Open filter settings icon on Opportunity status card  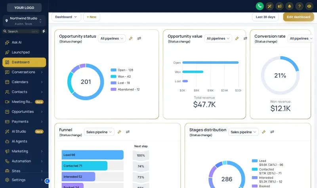pos(139,38)
